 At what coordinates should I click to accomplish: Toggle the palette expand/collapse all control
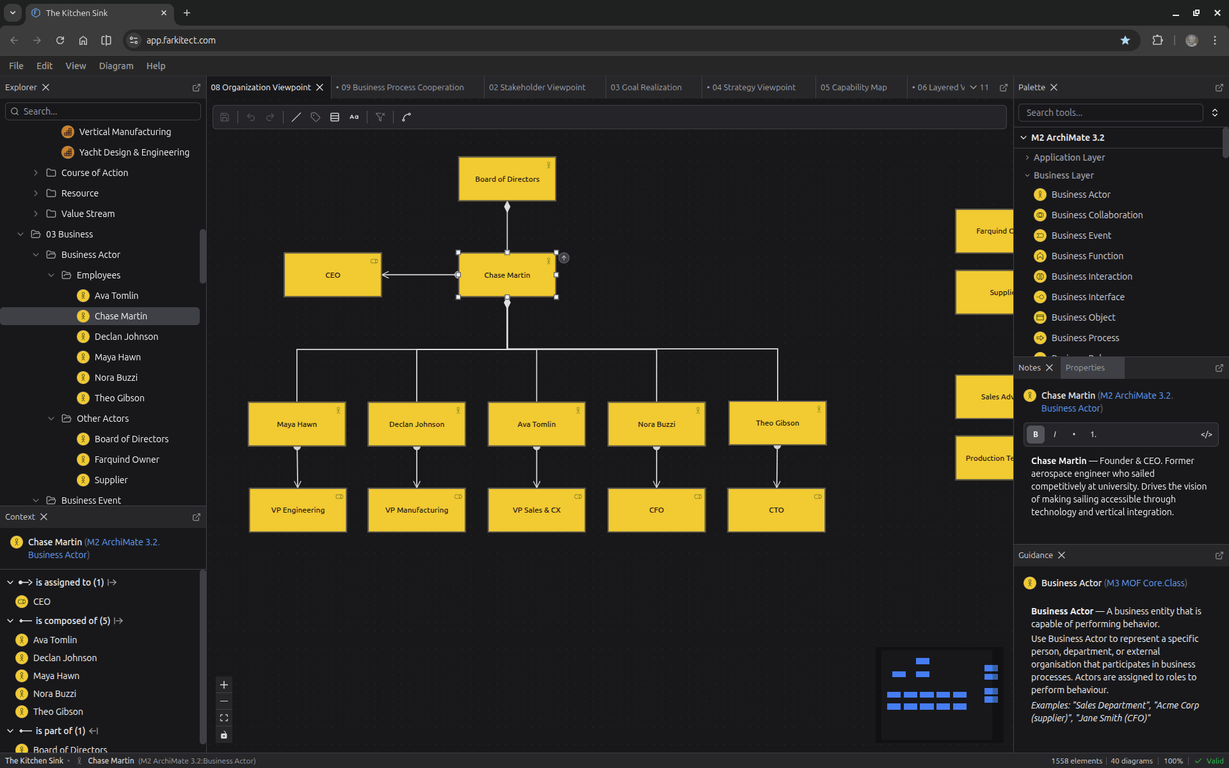click(x=1215, y=113)
